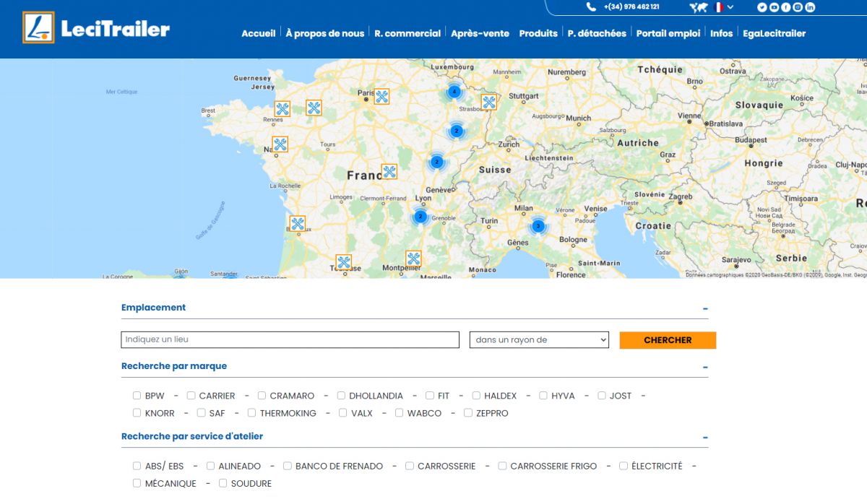Screen dimensions: 867x499
Task: Open the Produits menu
Action: (538, 33)
